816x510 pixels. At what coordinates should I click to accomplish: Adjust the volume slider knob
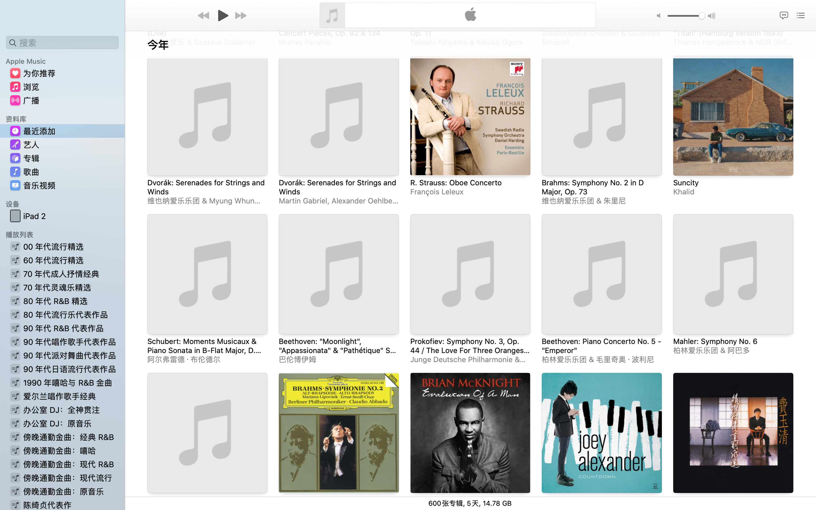click(x=701, y=16)
